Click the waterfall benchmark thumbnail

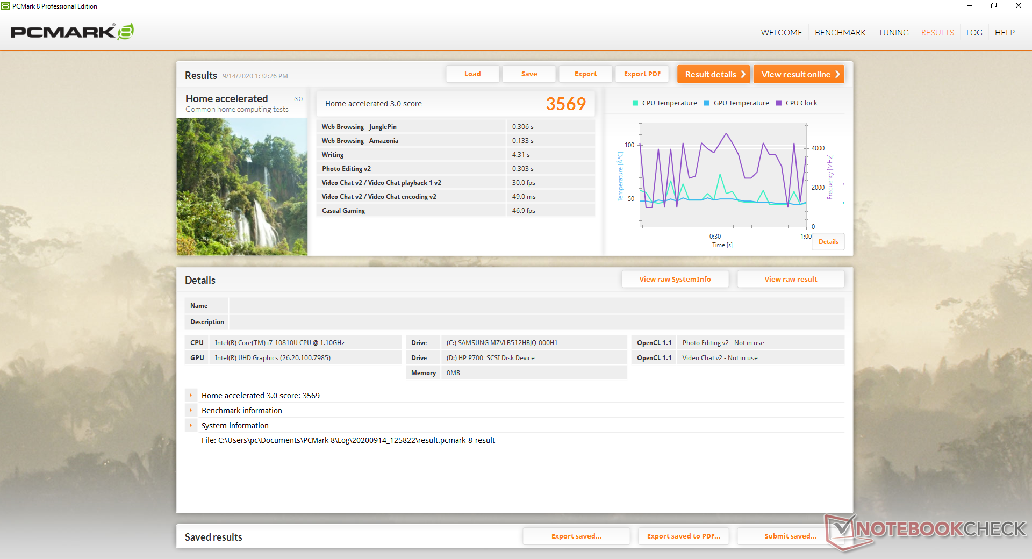point(242,187)
